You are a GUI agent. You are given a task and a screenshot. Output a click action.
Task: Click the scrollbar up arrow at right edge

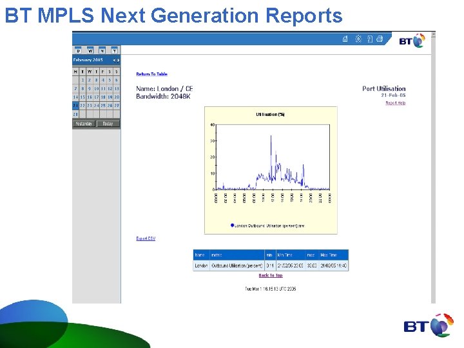434,35
